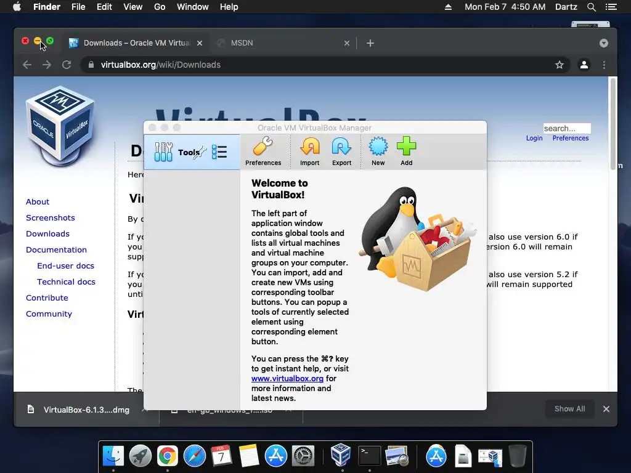Click the VirtualBox cube icon in the Dock
631x473 pixels.
pyautogui.click(x=341, y=455)
